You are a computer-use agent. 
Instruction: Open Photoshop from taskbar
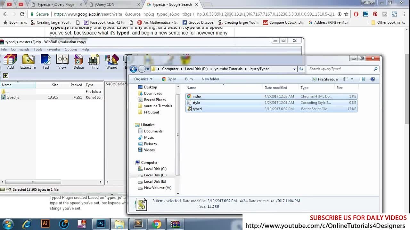coord(101,224)
